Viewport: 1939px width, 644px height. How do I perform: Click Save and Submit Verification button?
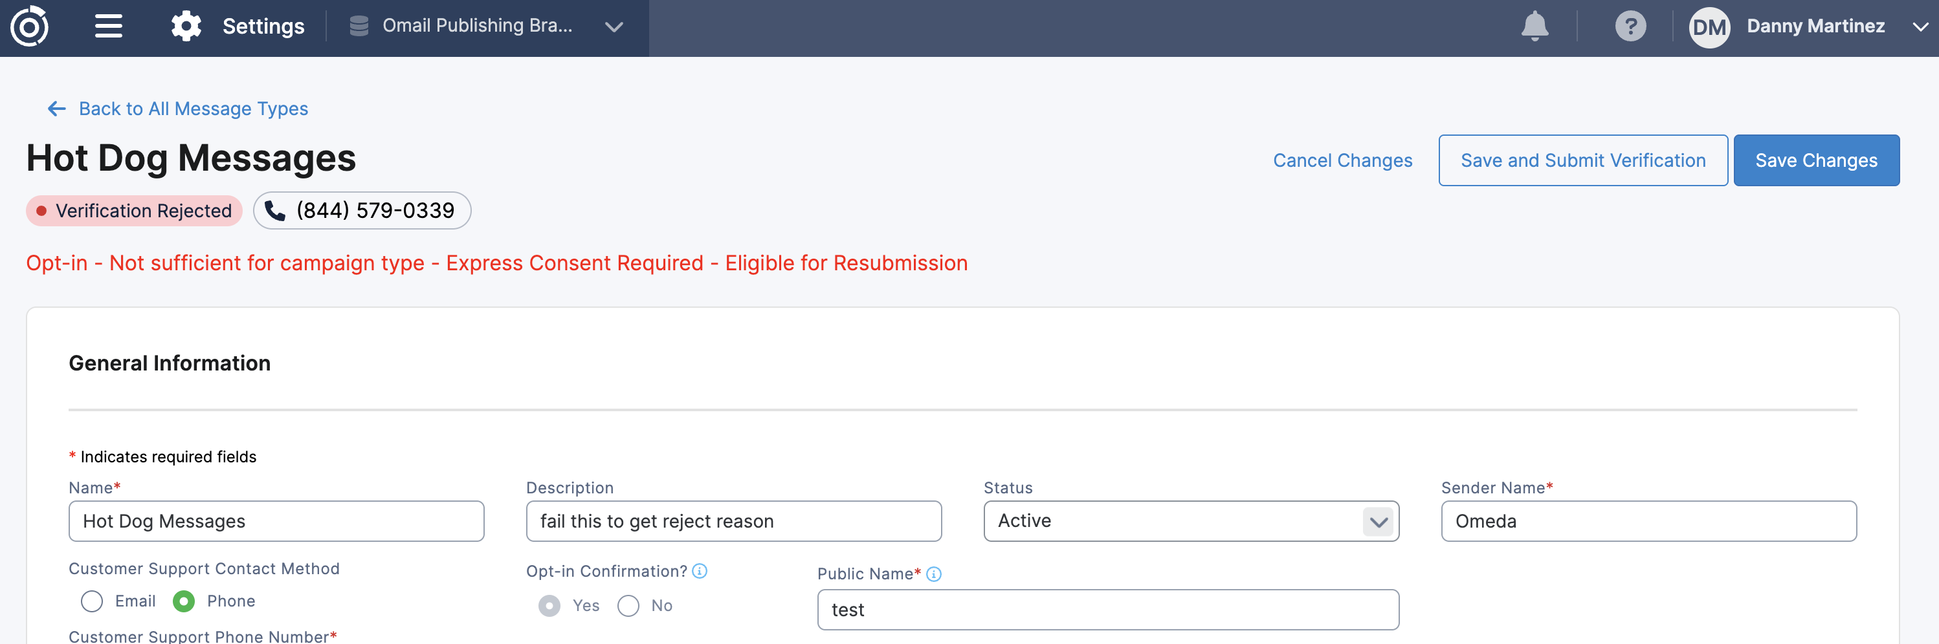[1582, 161]
